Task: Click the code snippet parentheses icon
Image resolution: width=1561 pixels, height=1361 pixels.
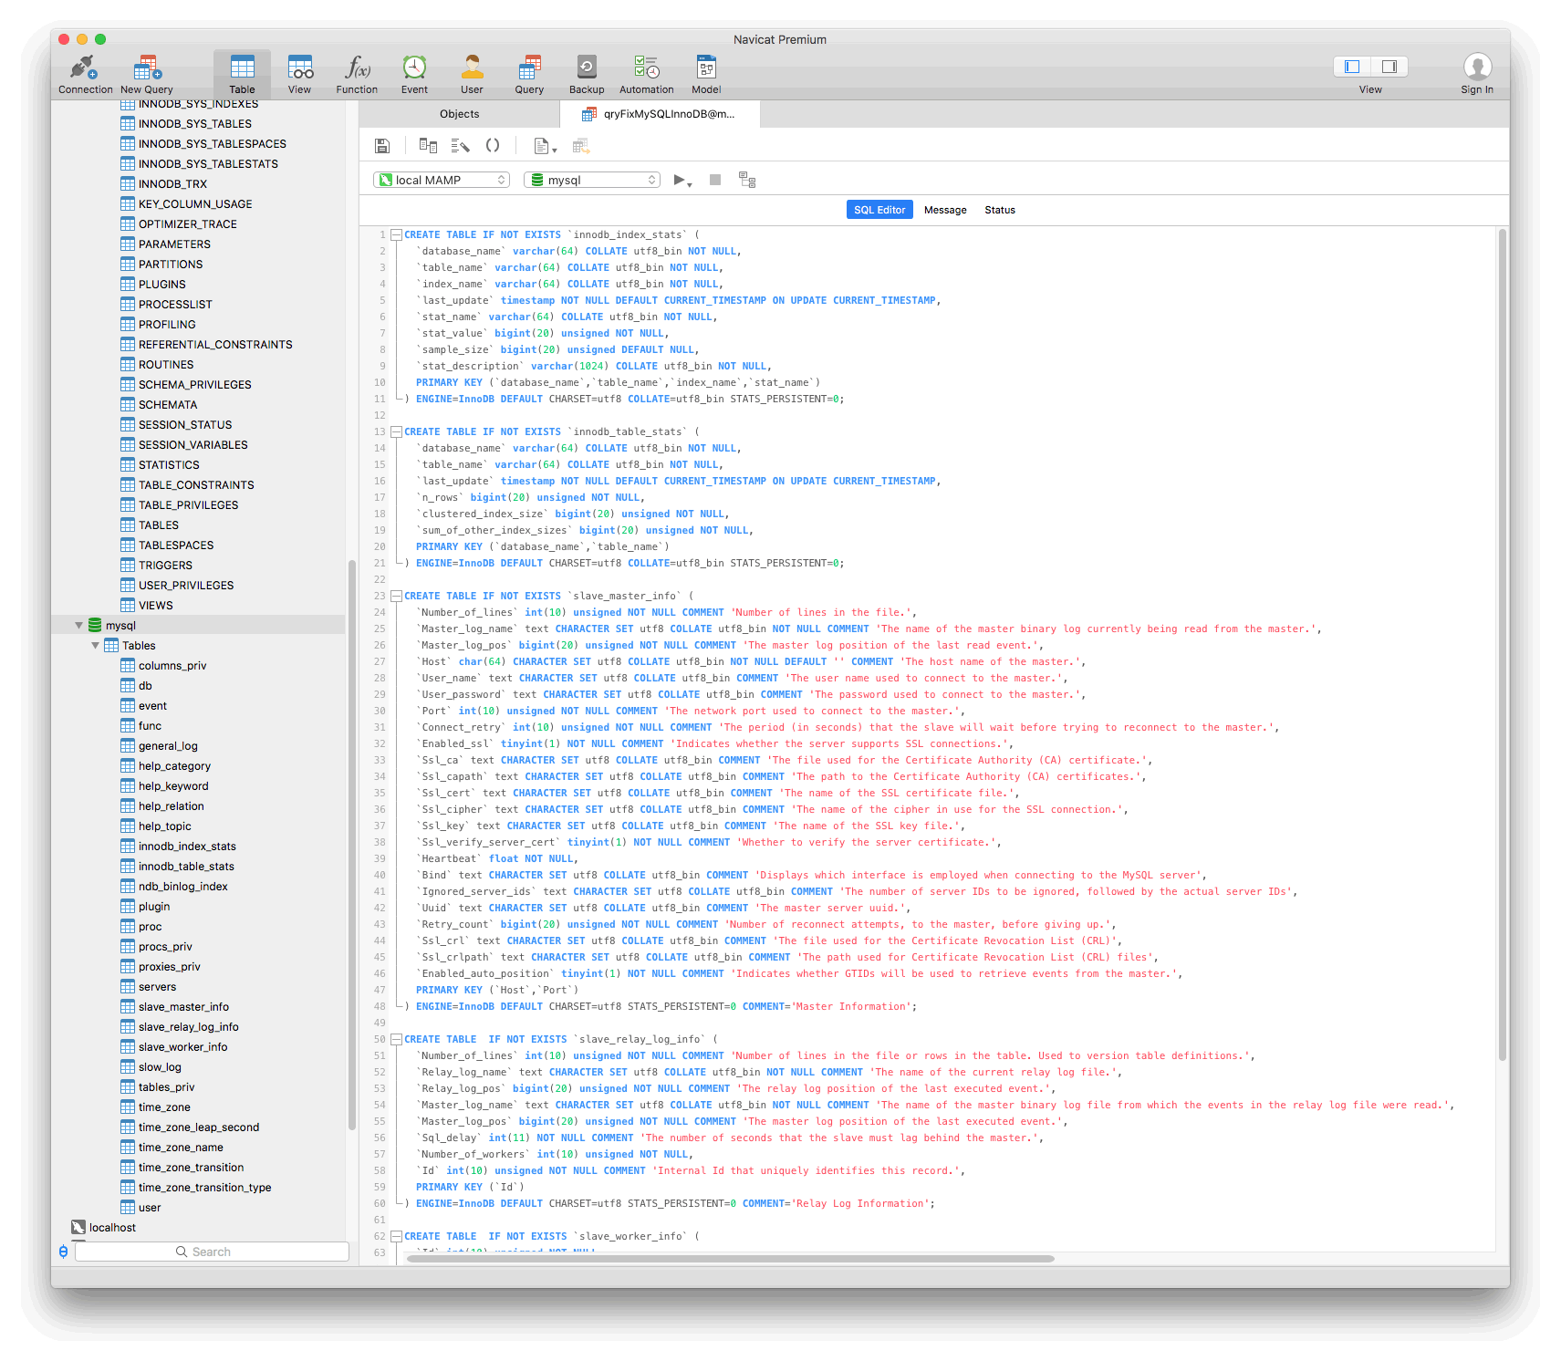Action: 493,145
